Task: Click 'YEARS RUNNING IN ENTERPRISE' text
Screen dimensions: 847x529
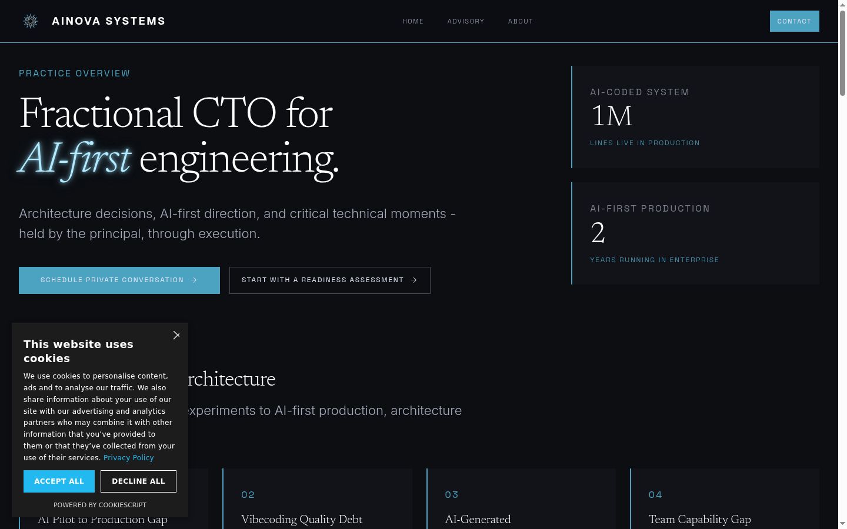Action: [x=655, y=260]
